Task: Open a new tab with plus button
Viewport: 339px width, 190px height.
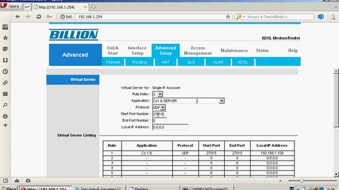Action: (x=93, y=7)
